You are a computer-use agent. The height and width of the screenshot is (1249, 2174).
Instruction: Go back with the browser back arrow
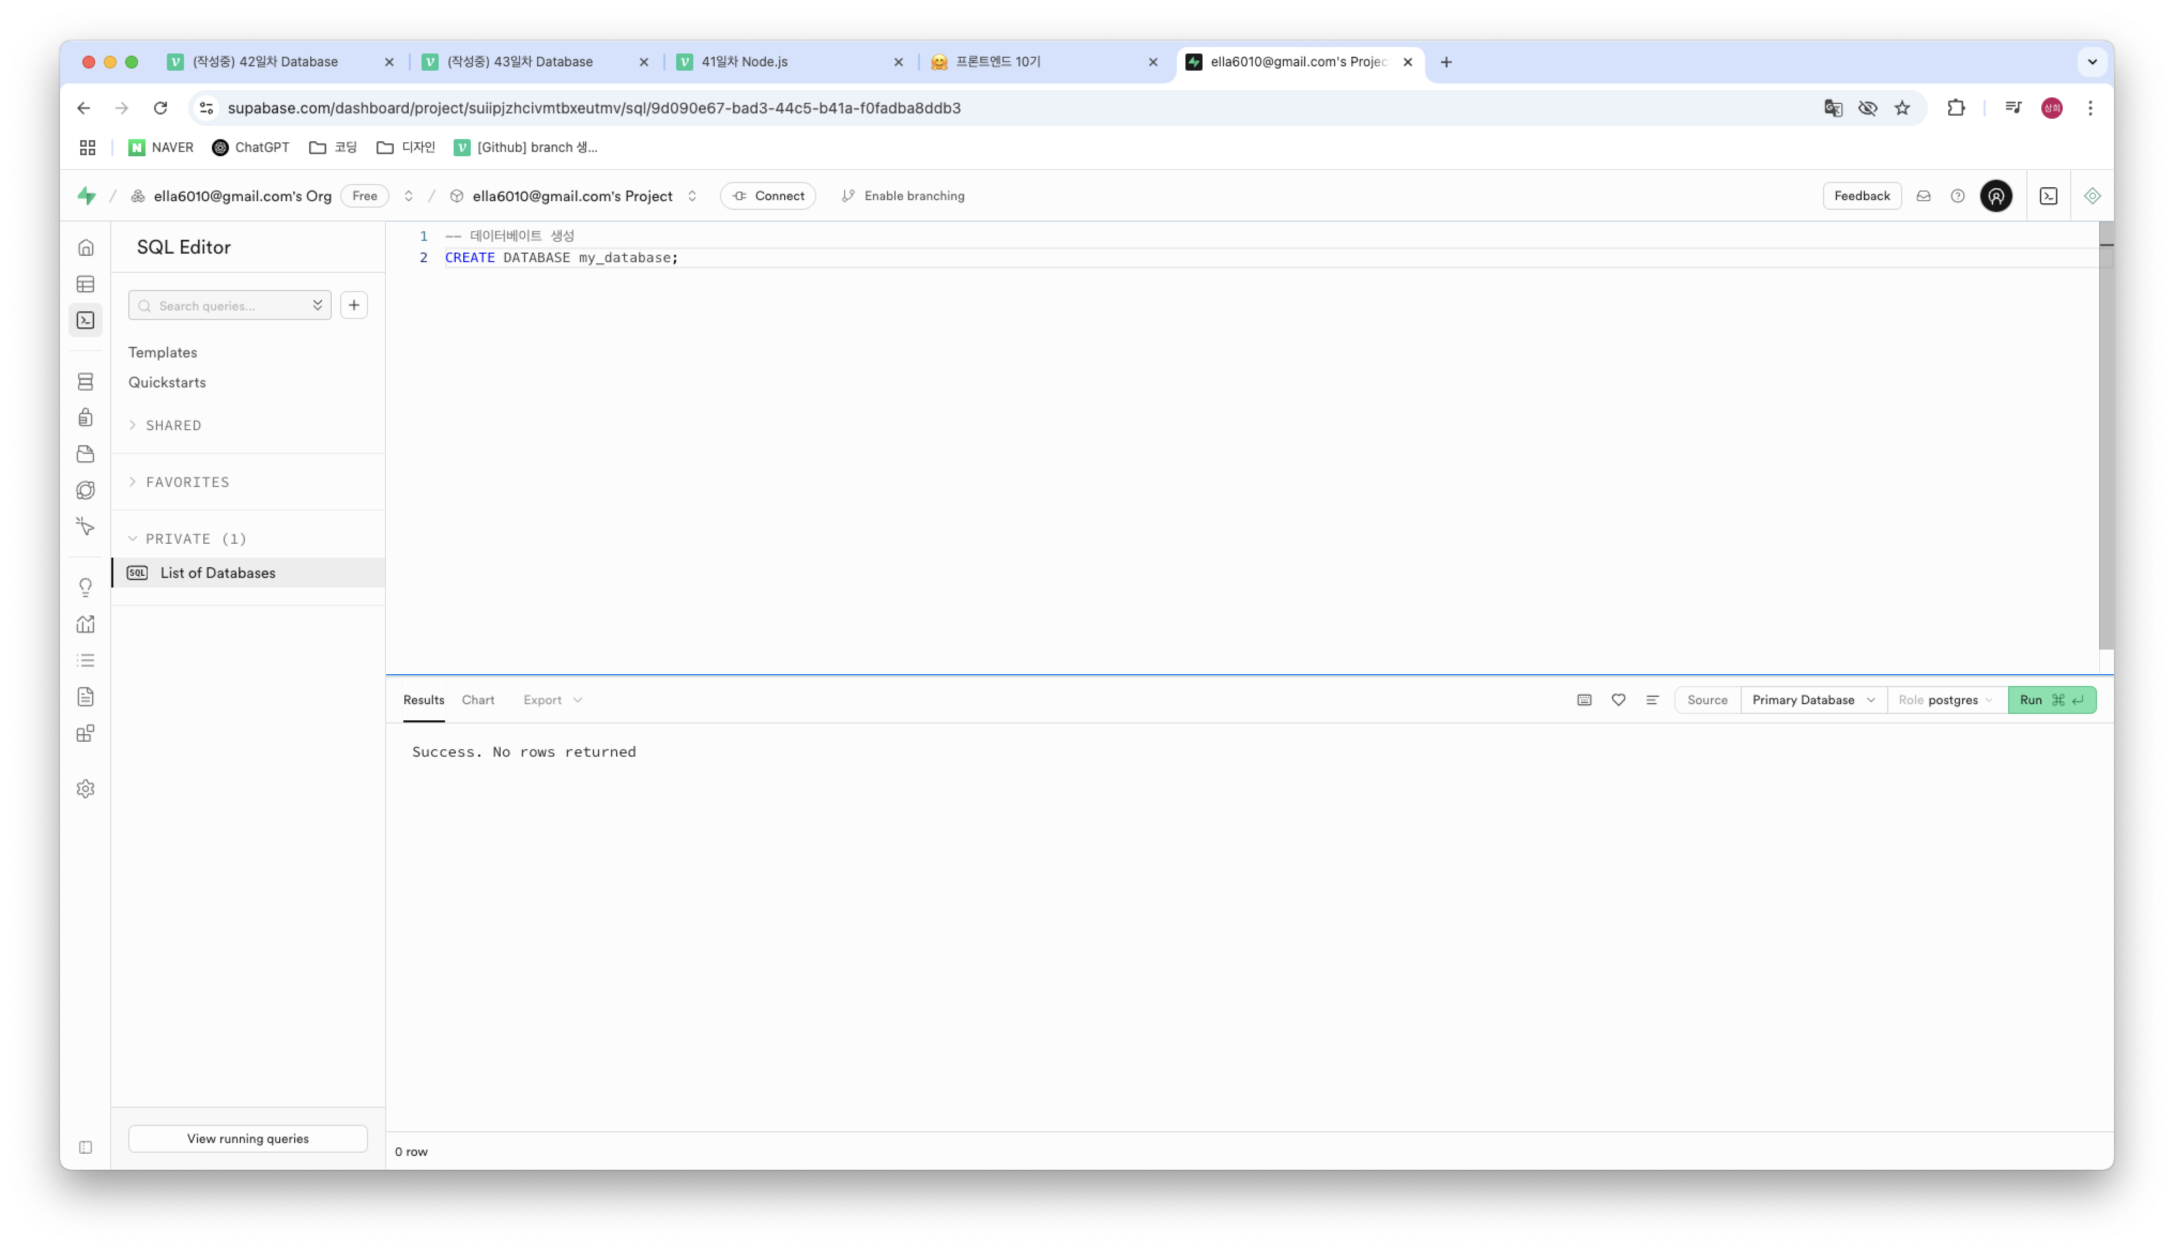[83, 108]
